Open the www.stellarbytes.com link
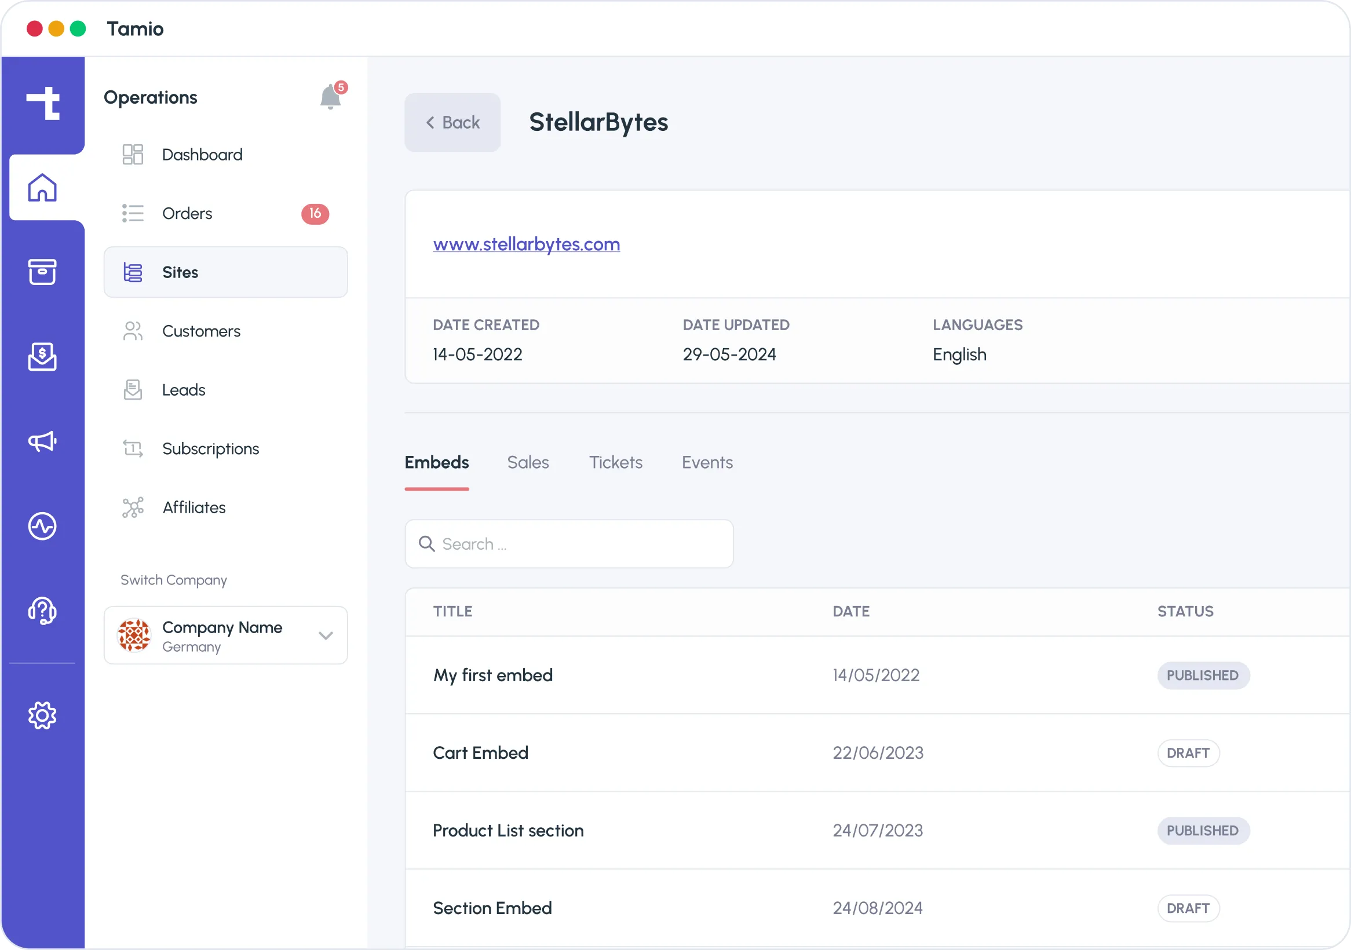 526,244
